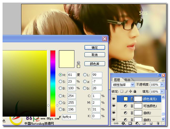Image resolution: width=170 pixels, height=129 pixels.
Task: Click the 确定 button
Action: [95, 47]
